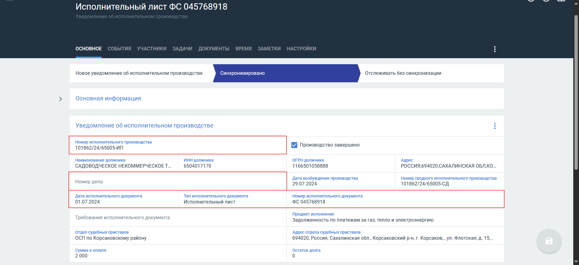
Task: Switch to the События tab
Action: (119, 49)
